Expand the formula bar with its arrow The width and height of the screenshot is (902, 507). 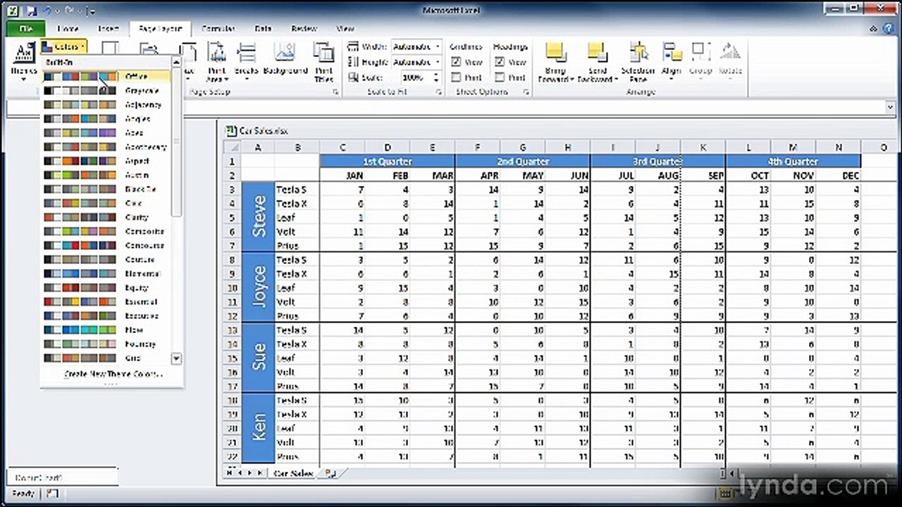coord(891,106)
